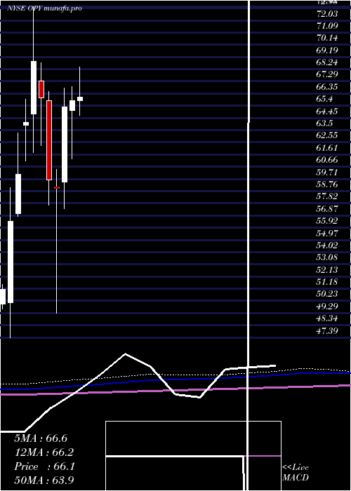Click the 51.18 price axis label
This screenshot has width=351, height=491.
pos(327,282)
